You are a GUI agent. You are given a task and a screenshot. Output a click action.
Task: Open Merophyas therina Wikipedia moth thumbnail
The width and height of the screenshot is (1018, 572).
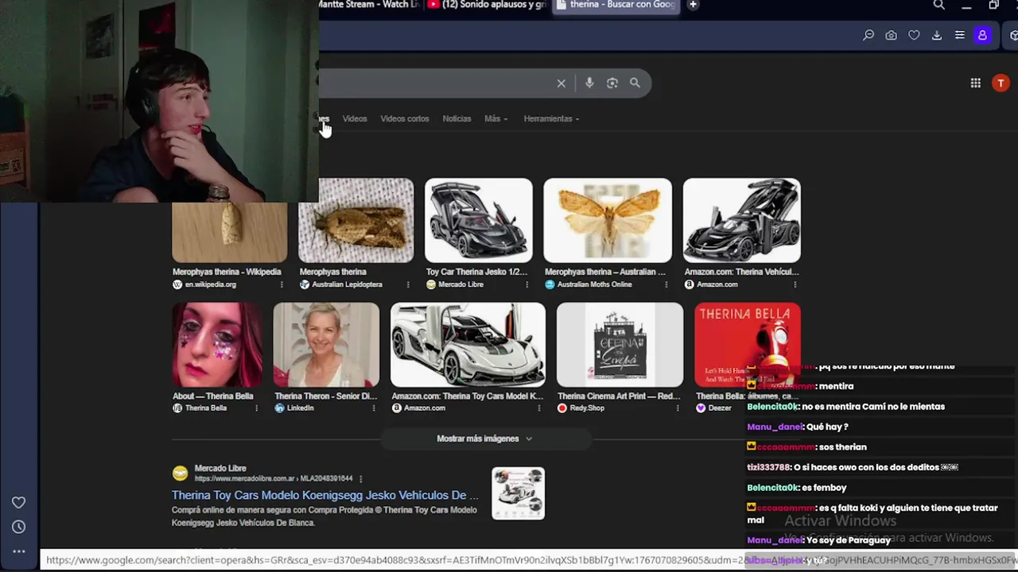pos(230,232)
